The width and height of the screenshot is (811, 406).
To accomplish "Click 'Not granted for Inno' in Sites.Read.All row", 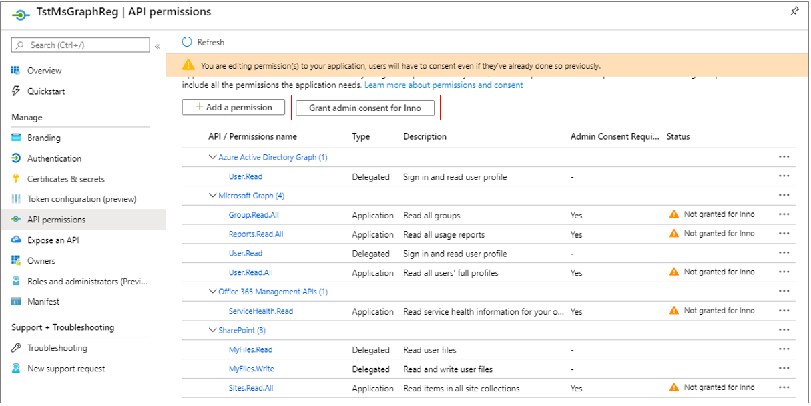I will 720,387.
